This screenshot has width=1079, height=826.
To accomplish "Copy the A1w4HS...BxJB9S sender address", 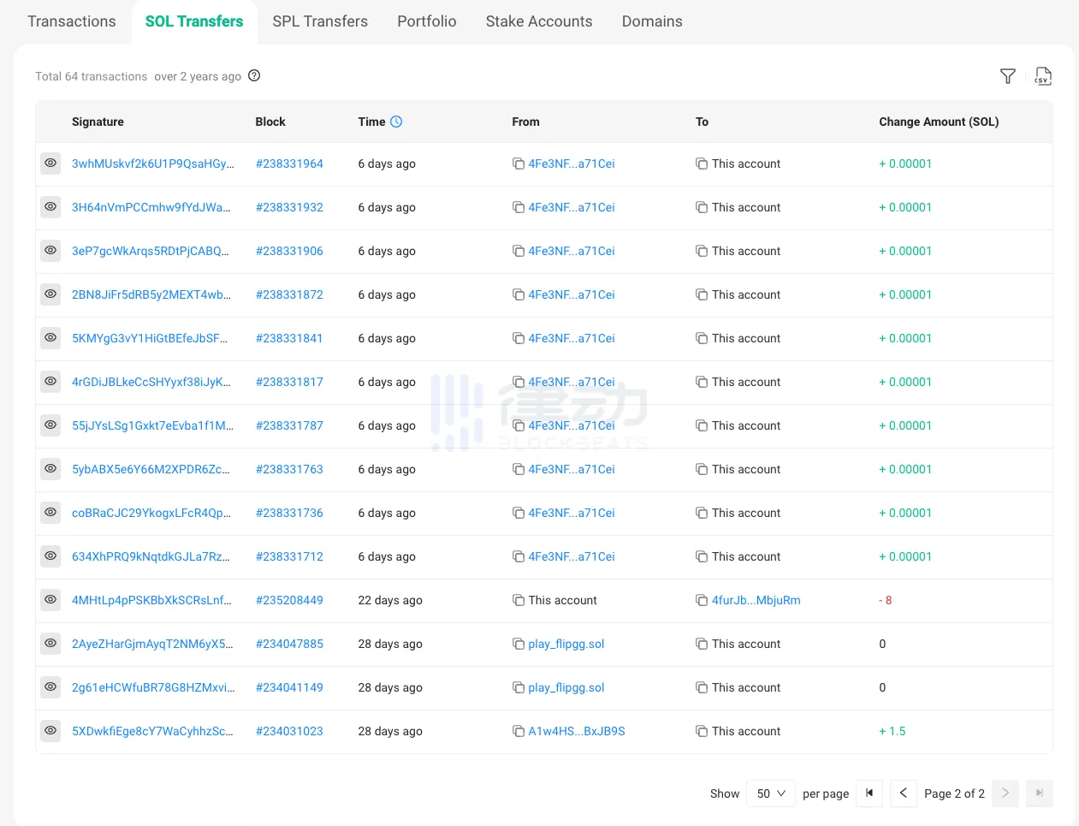I will (519, 731).
